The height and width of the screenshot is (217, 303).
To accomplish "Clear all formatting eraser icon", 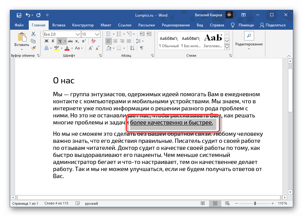I will (94, 41).
